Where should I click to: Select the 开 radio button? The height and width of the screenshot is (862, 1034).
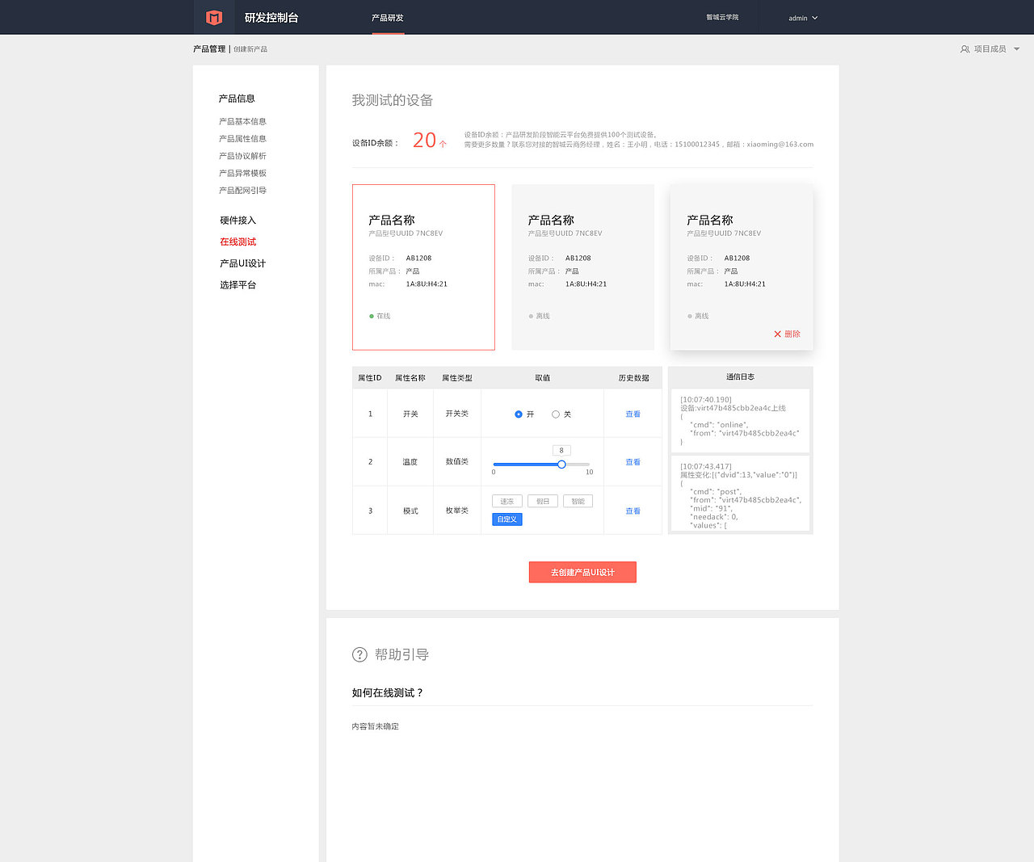tap(519, 414)
